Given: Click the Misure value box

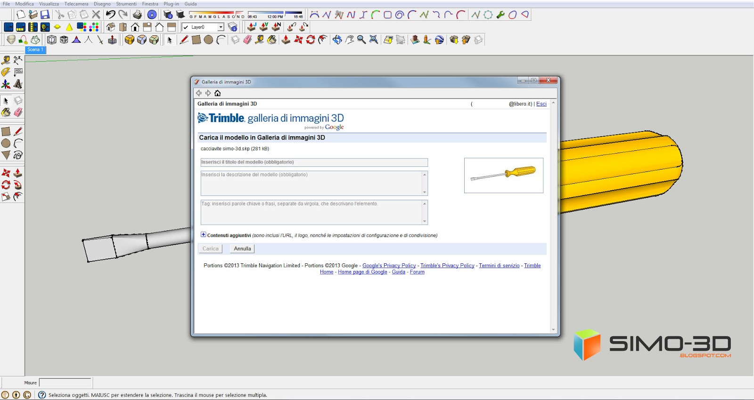Looking at the screenshot, I should pyautogui.click(x=65, y=383).
